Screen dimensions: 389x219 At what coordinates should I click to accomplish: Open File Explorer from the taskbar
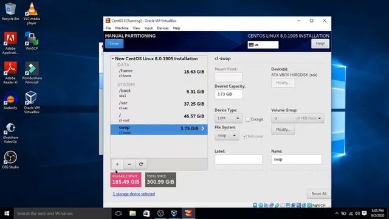[133, 214]
